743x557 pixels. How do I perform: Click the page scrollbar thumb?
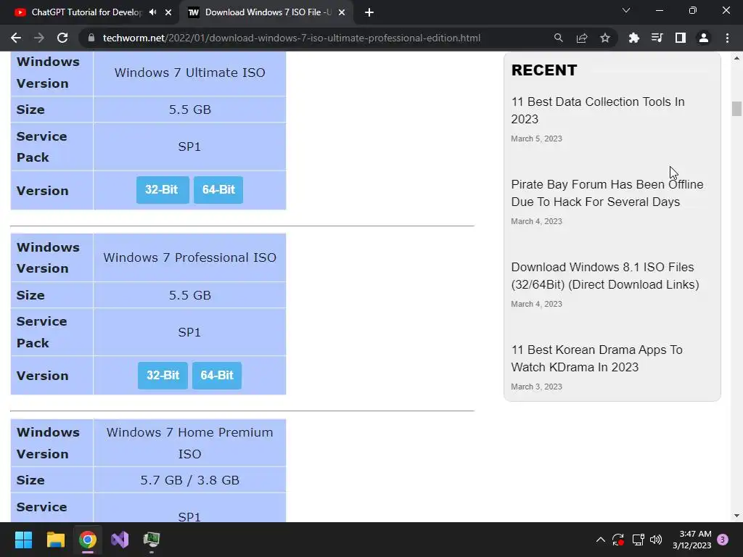pyautogui.click(x=736, y=109)
